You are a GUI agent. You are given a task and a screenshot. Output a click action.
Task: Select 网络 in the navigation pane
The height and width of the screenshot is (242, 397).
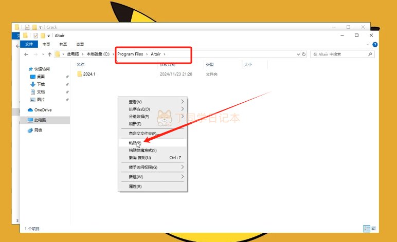tap(38, 130)
